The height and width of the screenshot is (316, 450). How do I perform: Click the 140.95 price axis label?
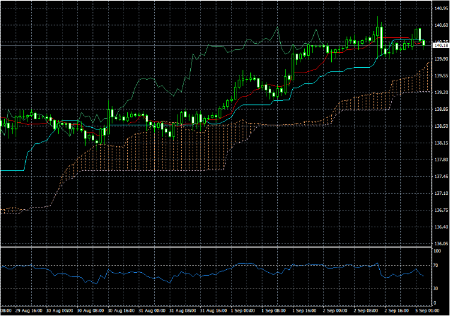pyautogui.click(x=441, y=8)
